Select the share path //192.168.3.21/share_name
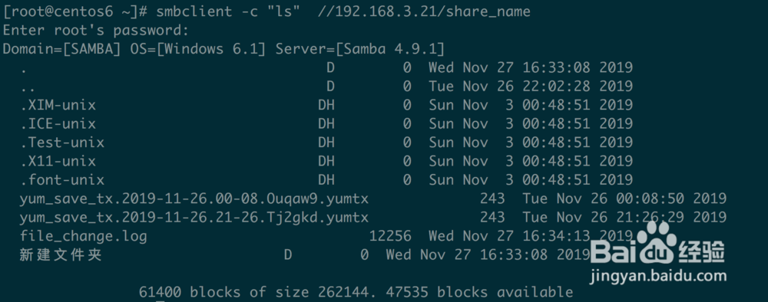This screenshot has width=768, height=302. pyautogui.click(x=424, y=11)
